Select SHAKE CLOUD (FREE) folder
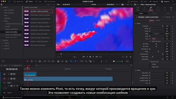Image resolution: width=176 pixels, height=99 pixels. [x=11, y=29]
